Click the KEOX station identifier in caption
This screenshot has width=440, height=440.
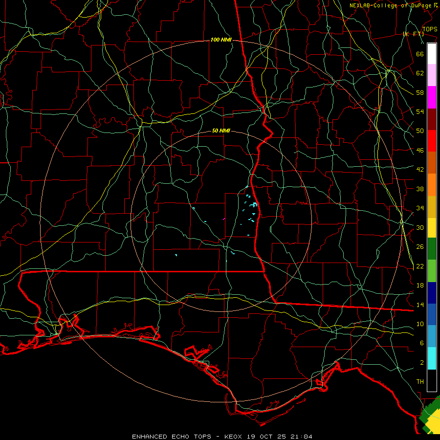[233, 437]
